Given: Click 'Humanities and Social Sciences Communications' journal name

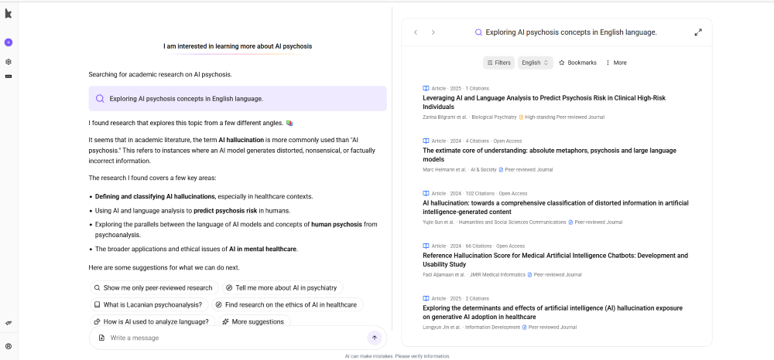Looking at the screenshot, I should coord(512,222).
